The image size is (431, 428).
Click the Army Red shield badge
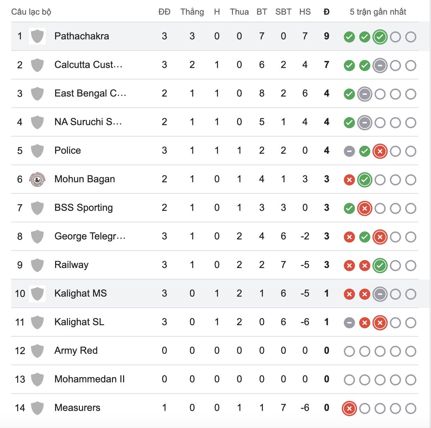pyautogui.click(x=37, y=351)
